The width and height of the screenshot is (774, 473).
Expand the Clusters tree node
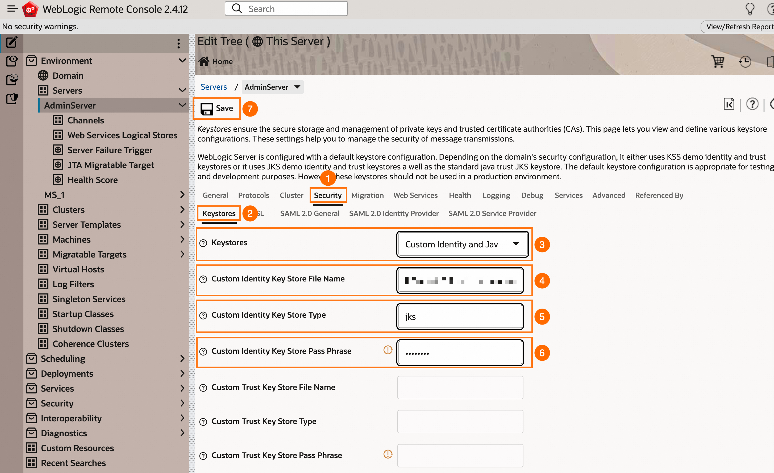182,210
